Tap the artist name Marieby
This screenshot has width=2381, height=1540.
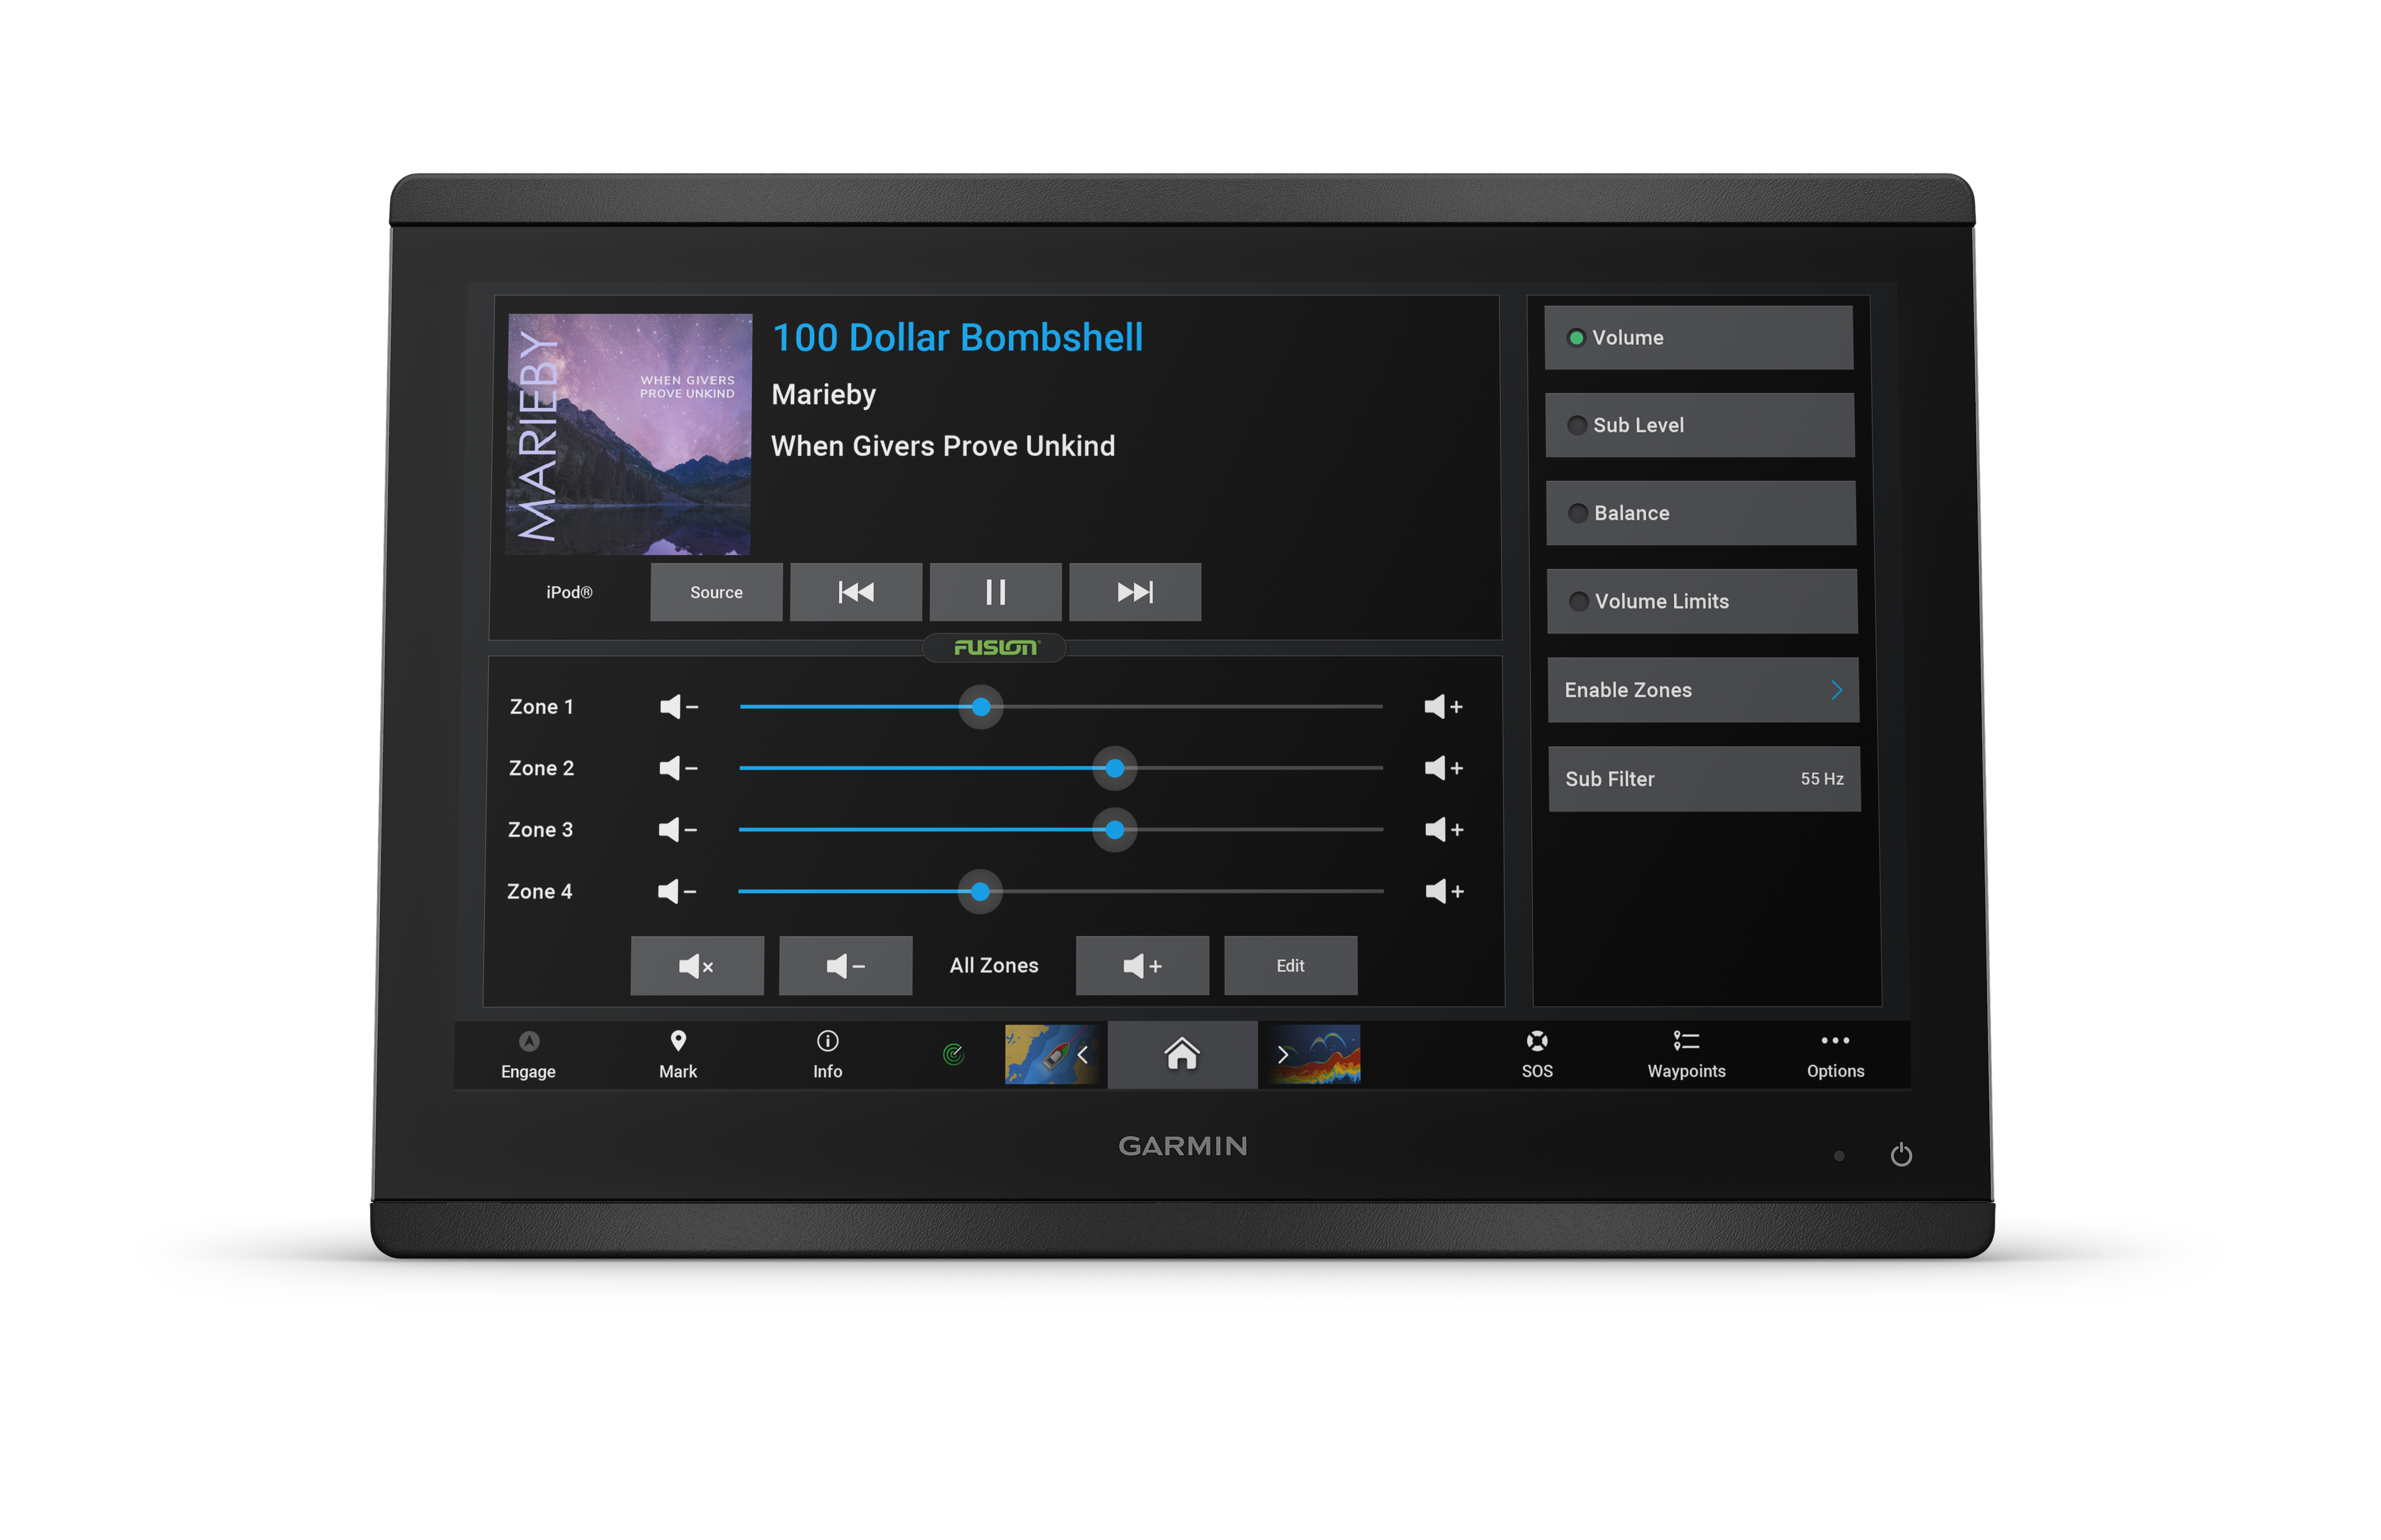(824, 395)
